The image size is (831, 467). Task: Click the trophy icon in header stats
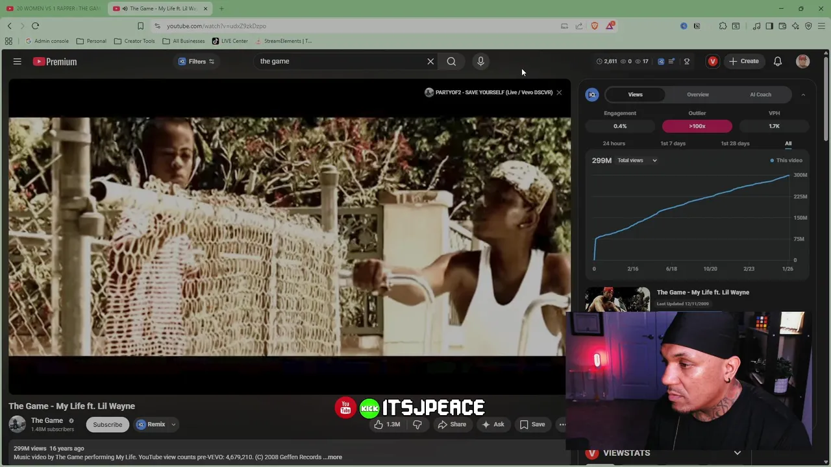pyautogui.click(x=687, y=62)
